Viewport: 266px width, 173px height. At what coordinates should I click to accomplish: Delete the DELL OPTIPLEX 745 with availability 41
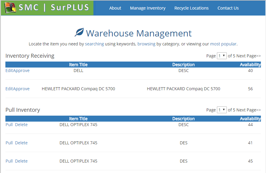(21, 143)
